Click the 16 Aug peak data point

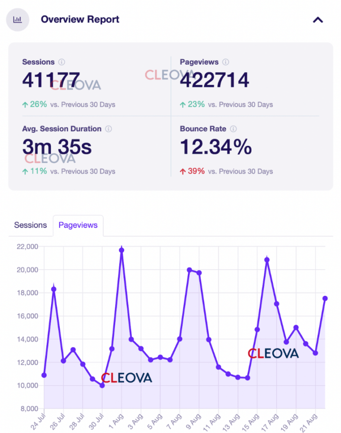[x=267, y=260]
